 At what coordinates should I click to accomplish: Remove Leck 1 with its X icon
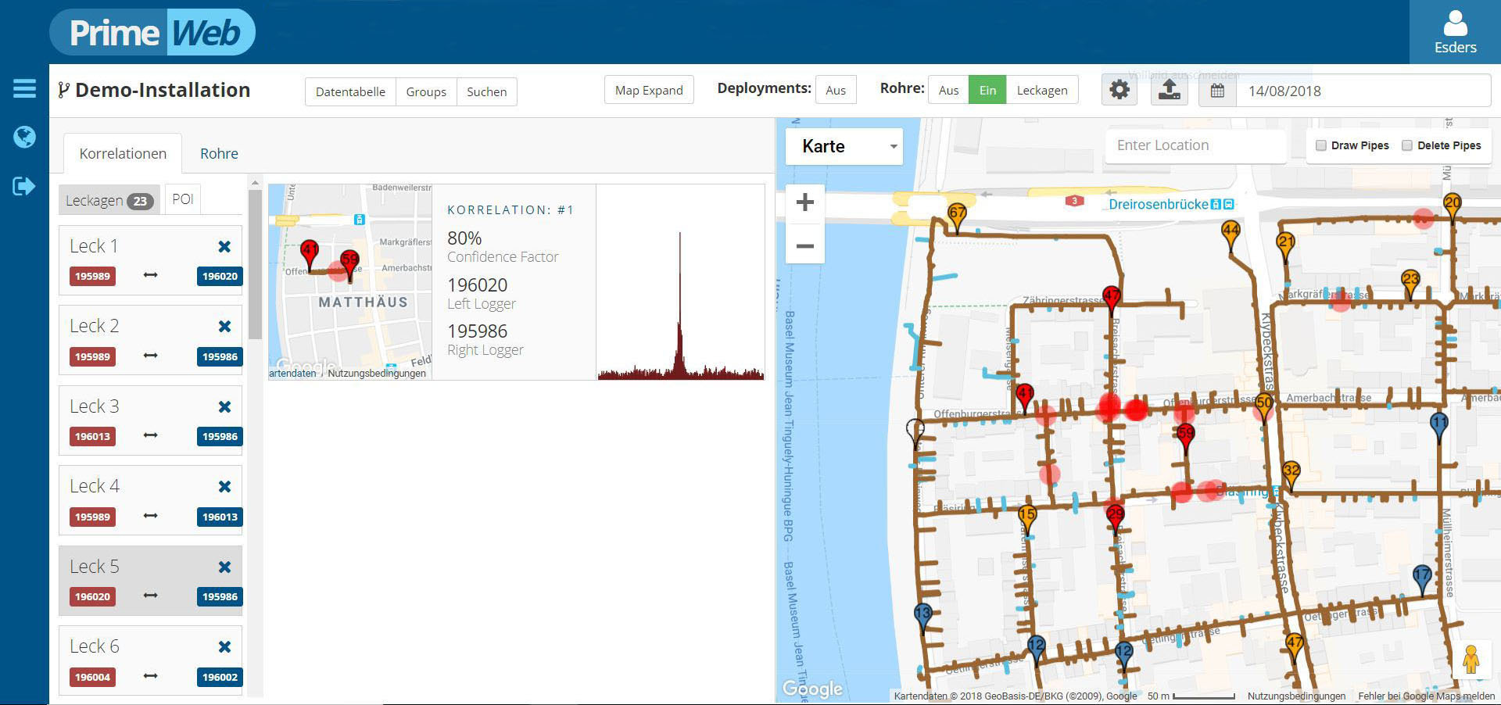[224, 247]
